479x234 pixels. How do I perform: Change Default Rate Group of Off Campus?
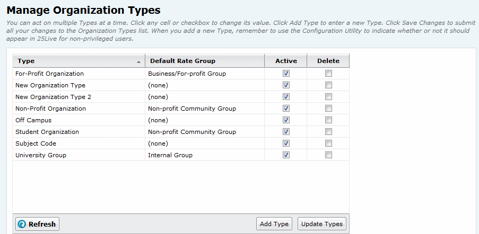(x=205, y=120)
